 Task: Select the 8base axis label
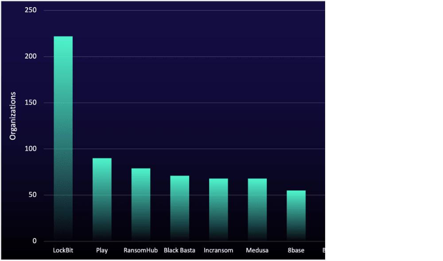296,250
